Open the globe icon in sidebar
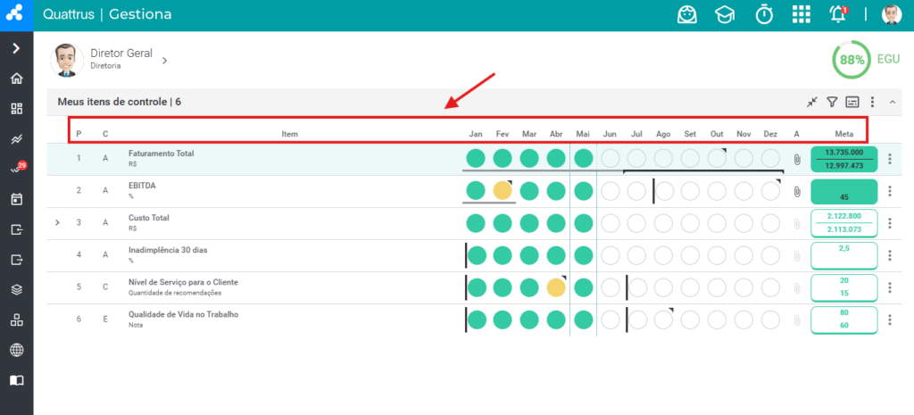Screen dimensions: 914x415 (x=17, y=350)
